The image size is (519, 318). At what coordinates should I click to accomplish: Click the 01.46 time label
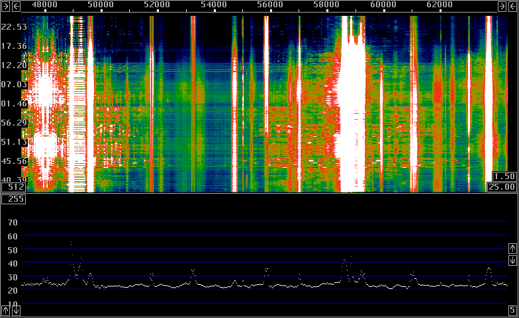click(x=14, y=104)
